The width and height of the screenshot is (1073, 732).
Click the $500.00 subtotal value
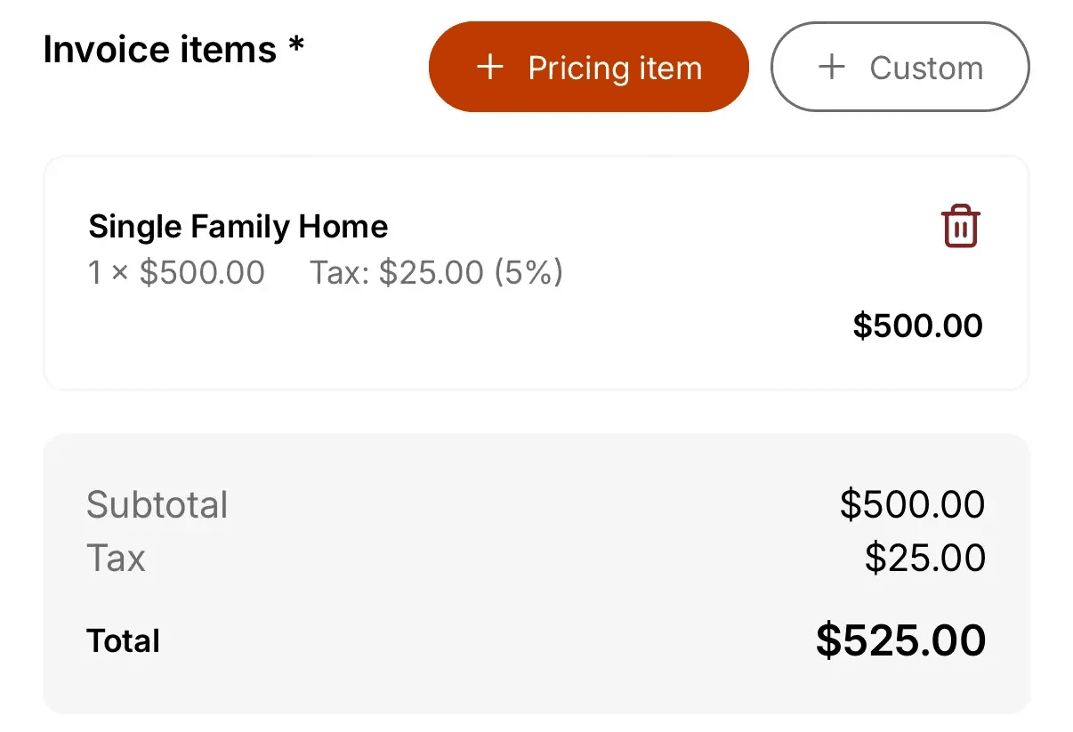[912, 505]
